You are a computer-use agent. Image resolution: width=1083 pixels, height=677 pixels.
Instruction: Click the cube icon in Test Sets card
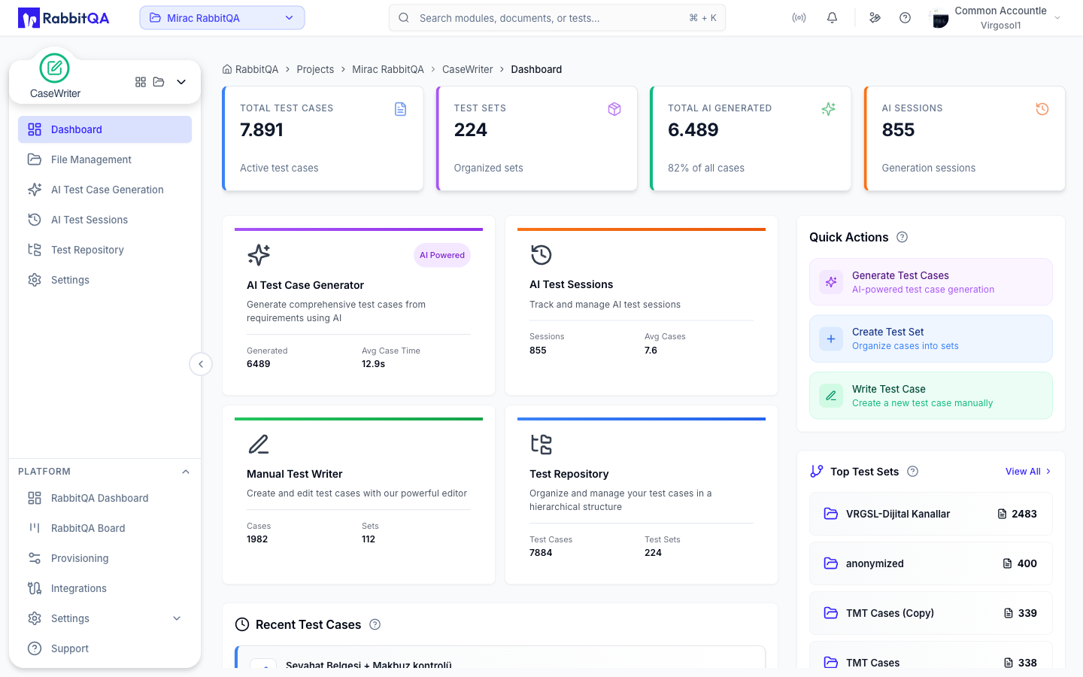click(x=614, y=109)
